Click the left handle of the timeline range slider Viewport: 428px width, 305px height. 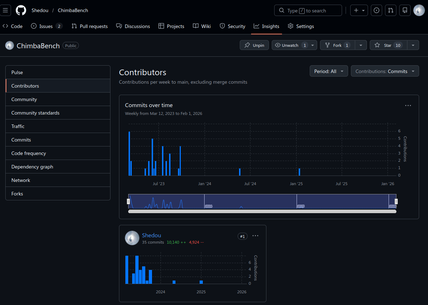(x=129, y=201)
